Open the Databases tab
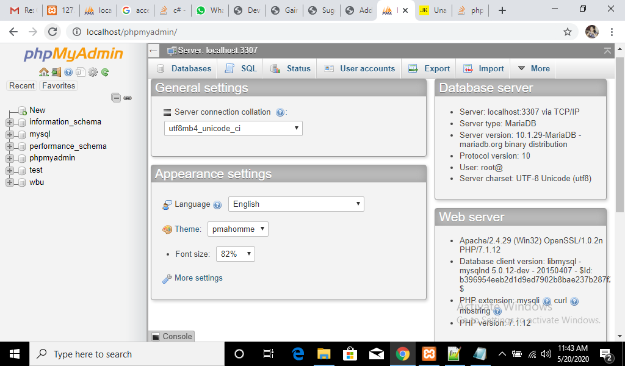Screen dimensions: 625x366 184,69
